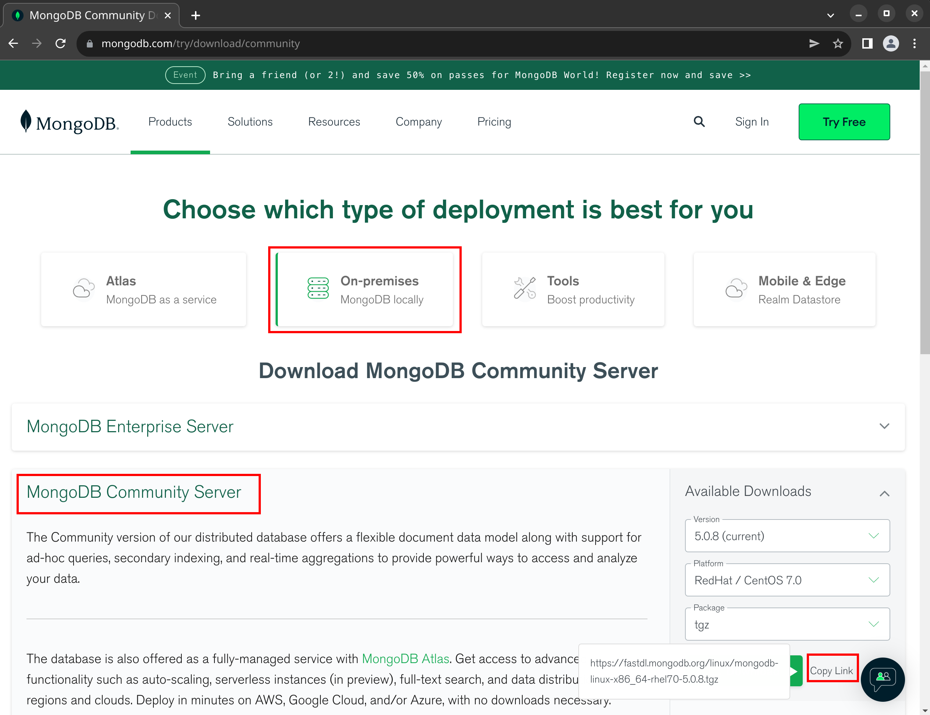Open the Chrome three-dot menu
930x715 pixels.
click(914, 43)
